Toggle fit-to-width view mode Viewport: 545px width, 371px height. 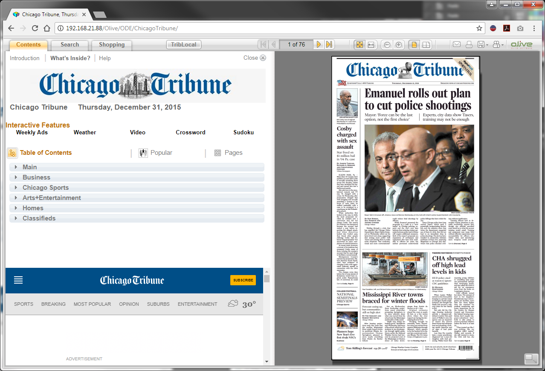(x=371, y=45)
